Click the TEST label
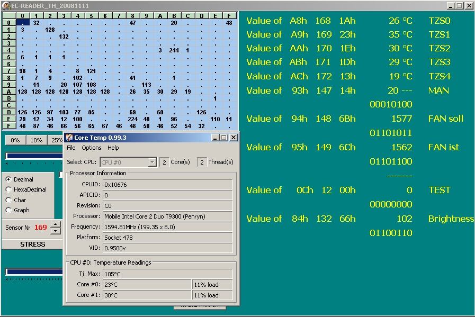This screenshot has height=317, width=475. 440,190
